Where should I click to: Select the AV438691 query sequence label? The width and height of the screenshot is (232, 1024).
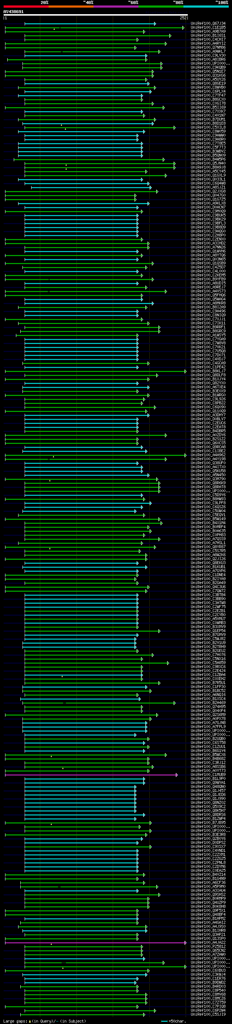point(13,12)
